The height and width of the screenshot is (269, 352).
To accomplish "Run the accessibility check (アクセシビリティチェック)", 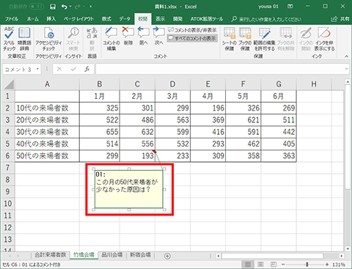I will tap(48, 39).
